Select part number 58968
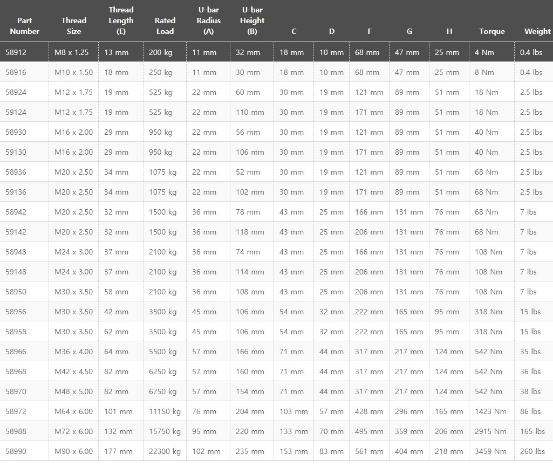 [16, 371]
